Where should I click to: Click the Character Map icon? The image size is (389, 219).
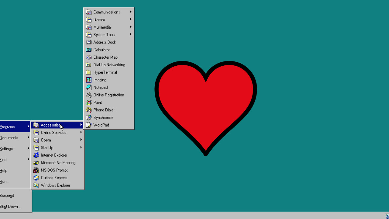[x=89, y=57]
